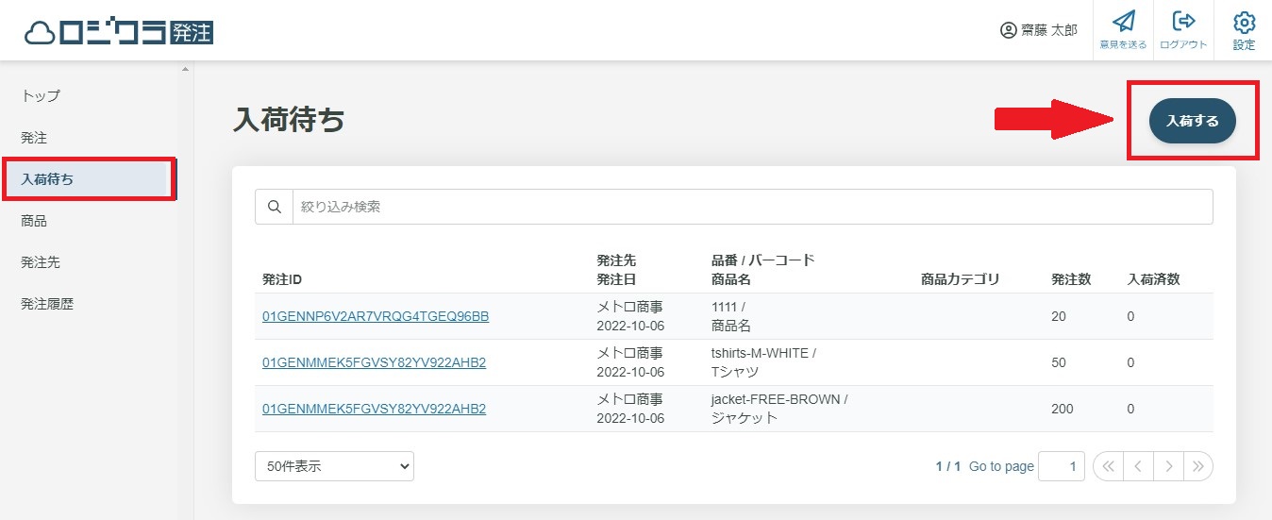Go to the first page
Viewport: 1272px width, 520px height.
pos(1108,466)
